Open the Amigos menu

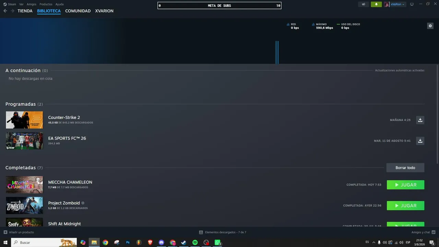tap(32, 4)
